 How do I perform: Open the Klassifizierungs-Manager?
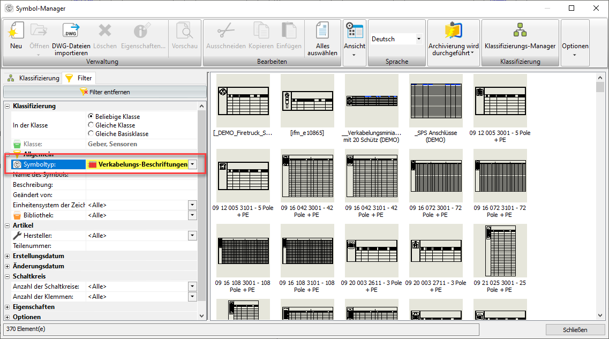coord(520,31)
